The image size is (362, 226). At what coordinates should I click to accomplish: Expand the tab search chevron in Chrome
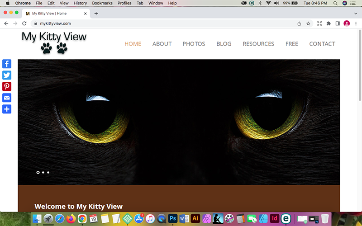pos(355,14)
